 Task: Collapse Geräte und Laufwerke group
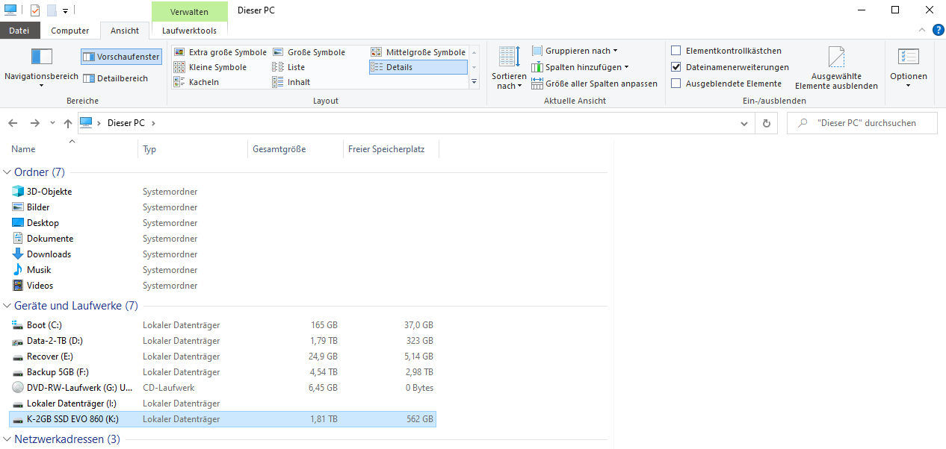(x=7, y=306)
